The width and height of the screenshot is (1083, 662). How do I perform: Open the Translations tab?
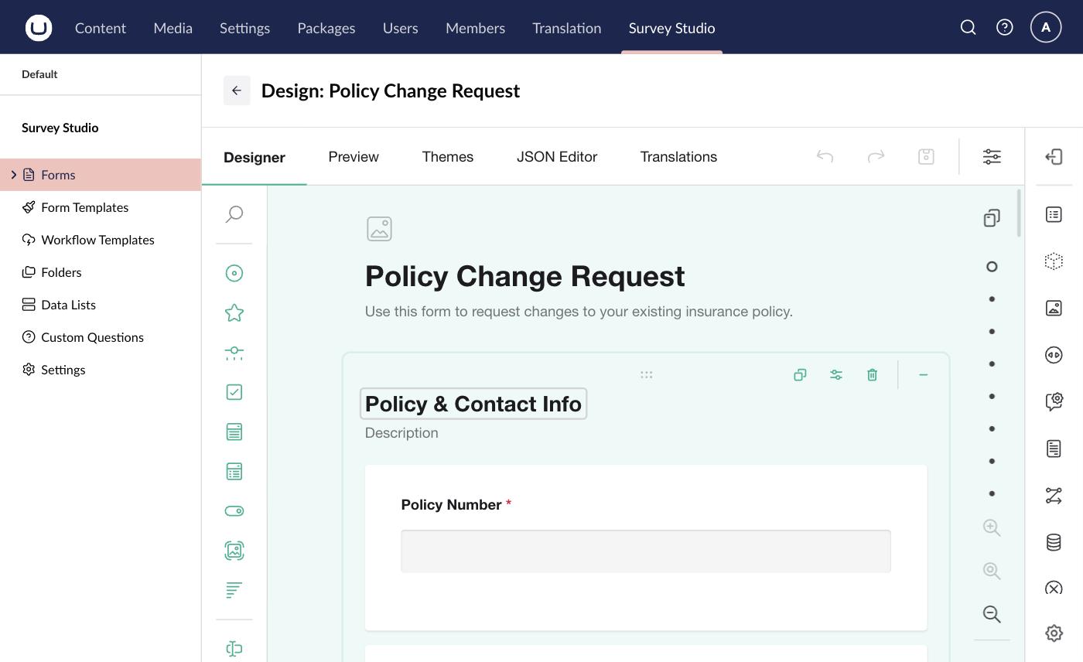pos(678,157)
